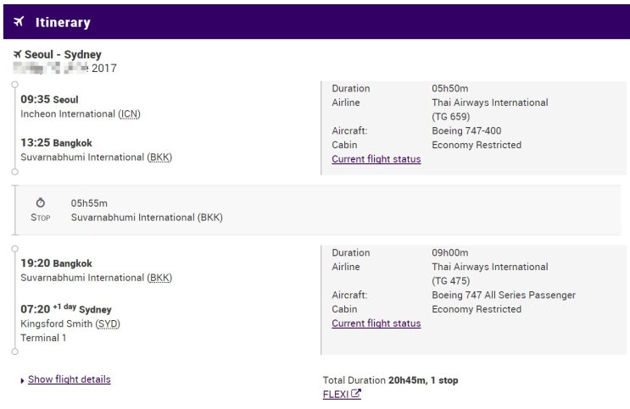Click the airplane icon in Itinerary header

[19, 22]
